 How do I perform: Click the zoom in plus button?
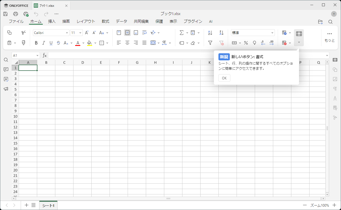tap(334, 205)
